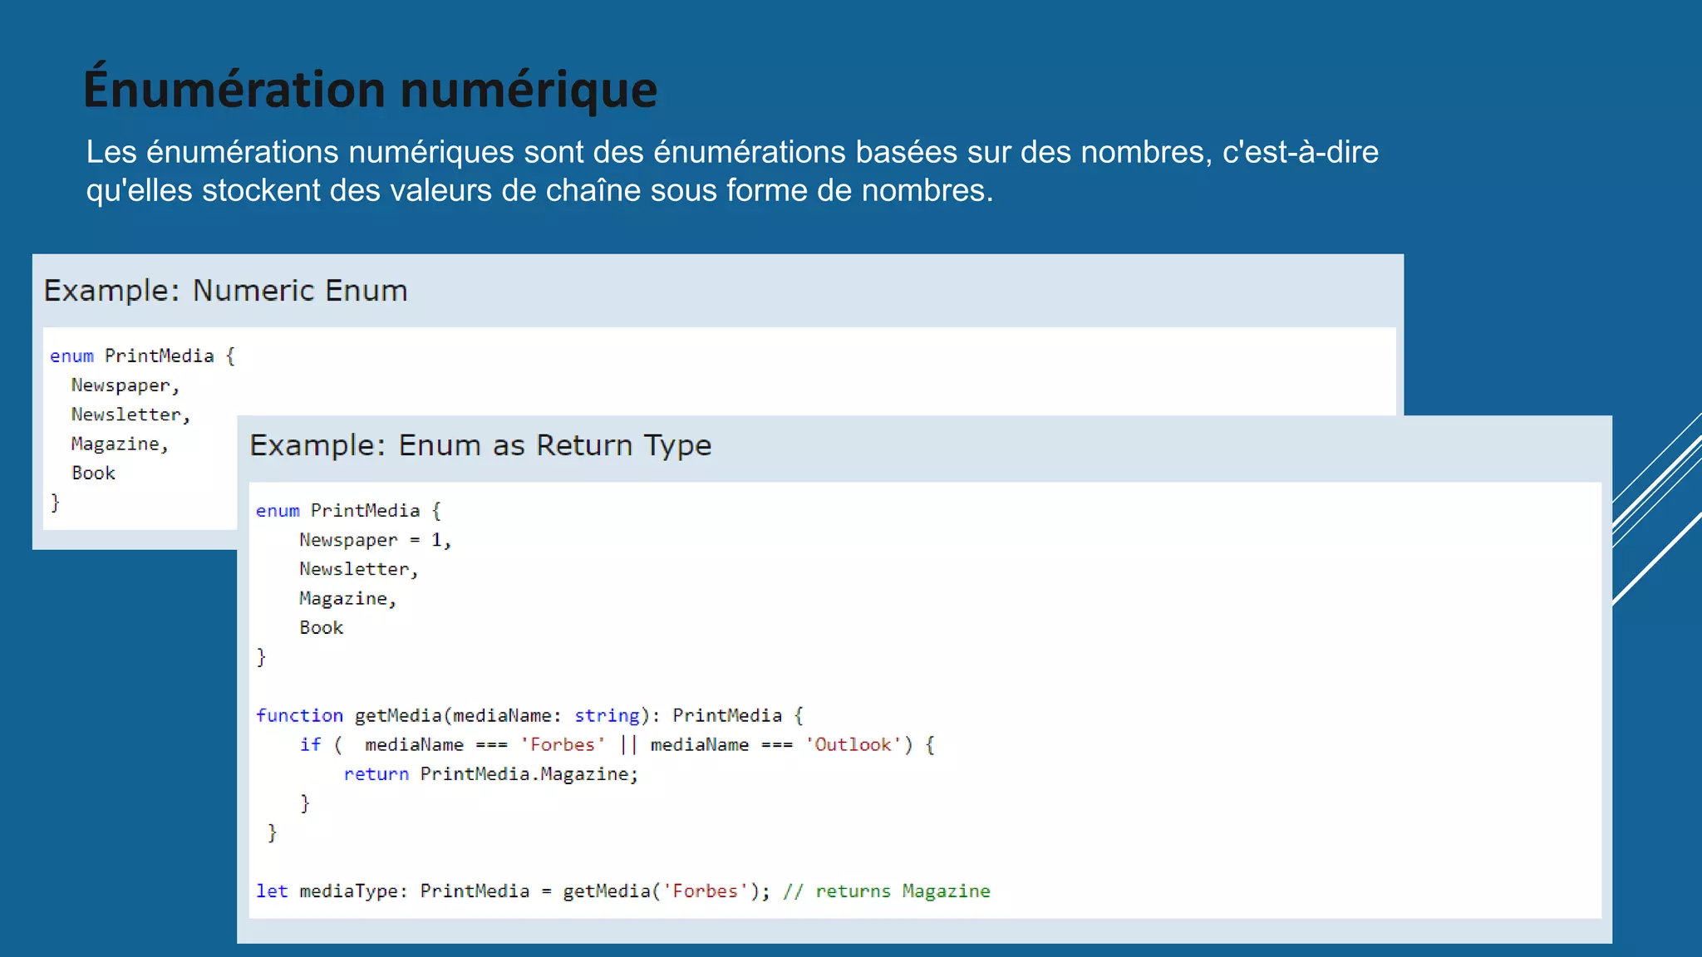Click 'Magazine,' in the first code block
Screen dimensions: 1702x957
(120, 444)
